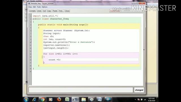Open the screen recorder taskbar icon

[x=108, y=99]
